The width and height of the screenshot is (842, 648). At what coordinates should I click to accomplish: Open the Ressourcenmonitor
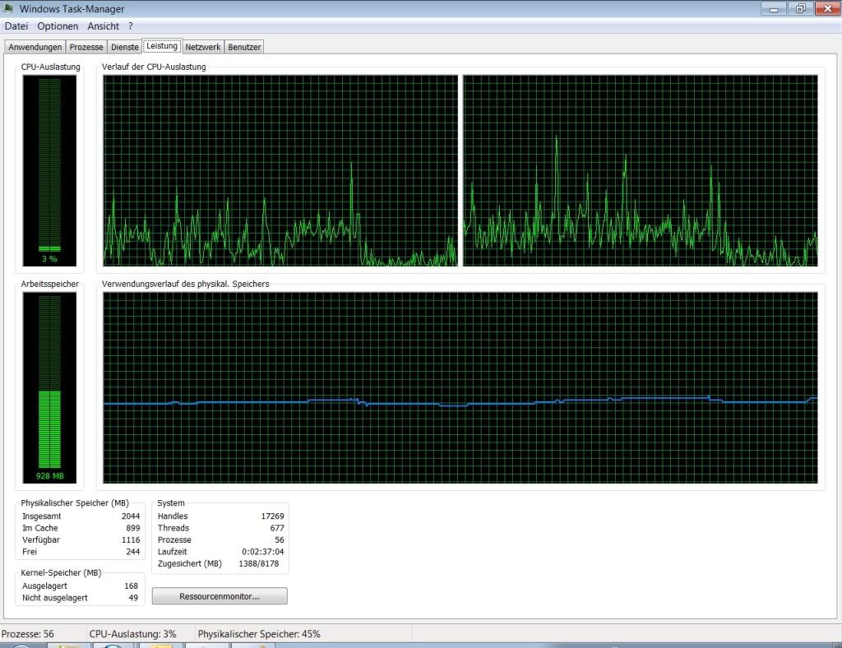point(220,596)
